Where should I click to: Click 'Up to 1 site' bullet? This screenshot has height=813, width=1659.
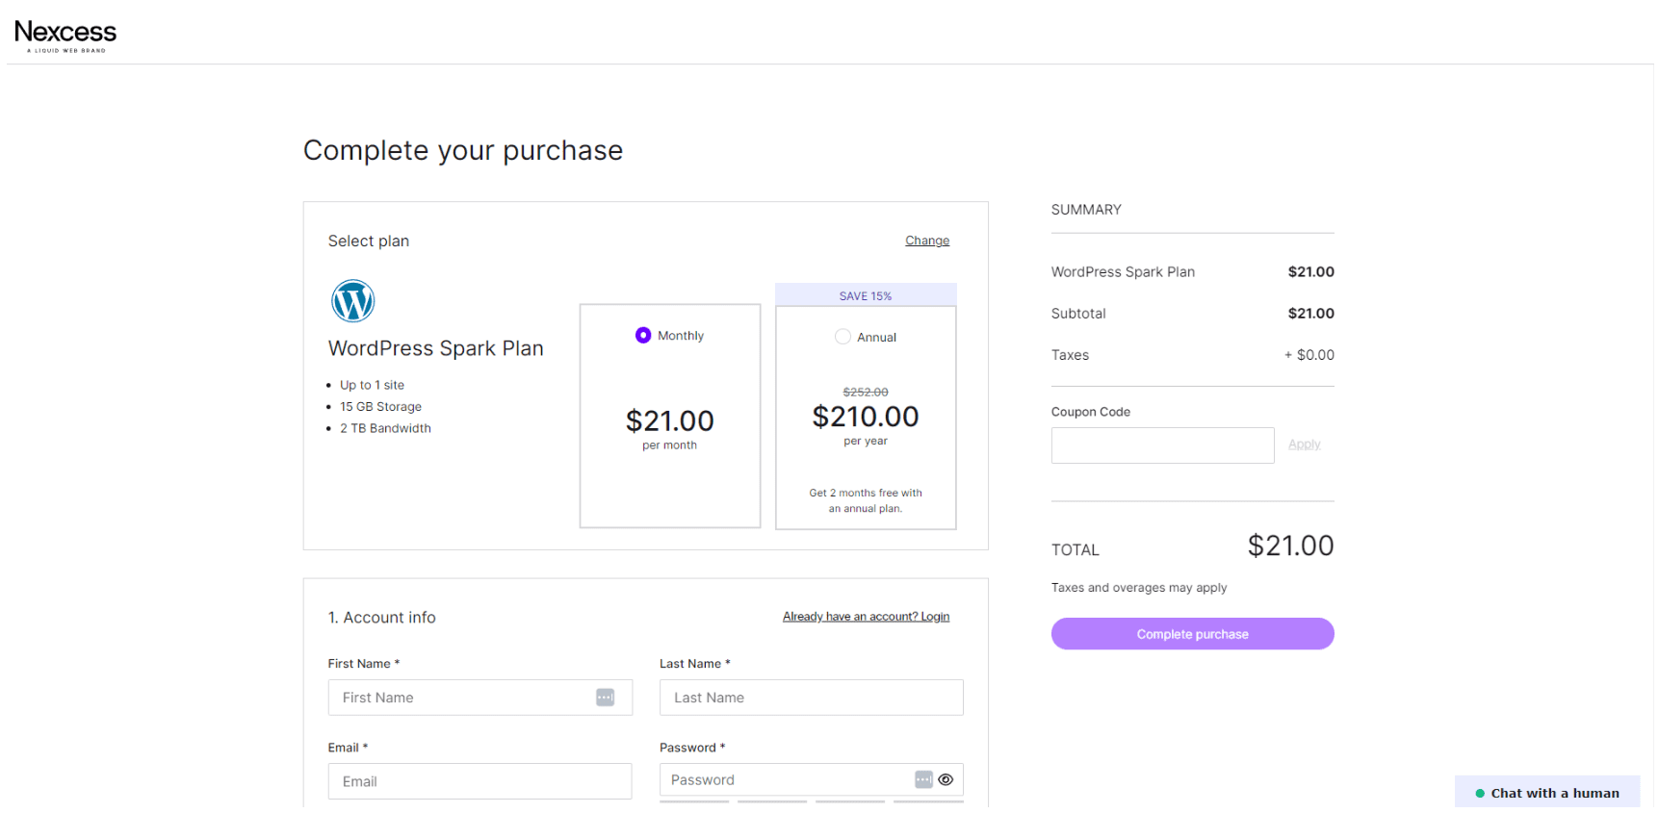point(372,385)
